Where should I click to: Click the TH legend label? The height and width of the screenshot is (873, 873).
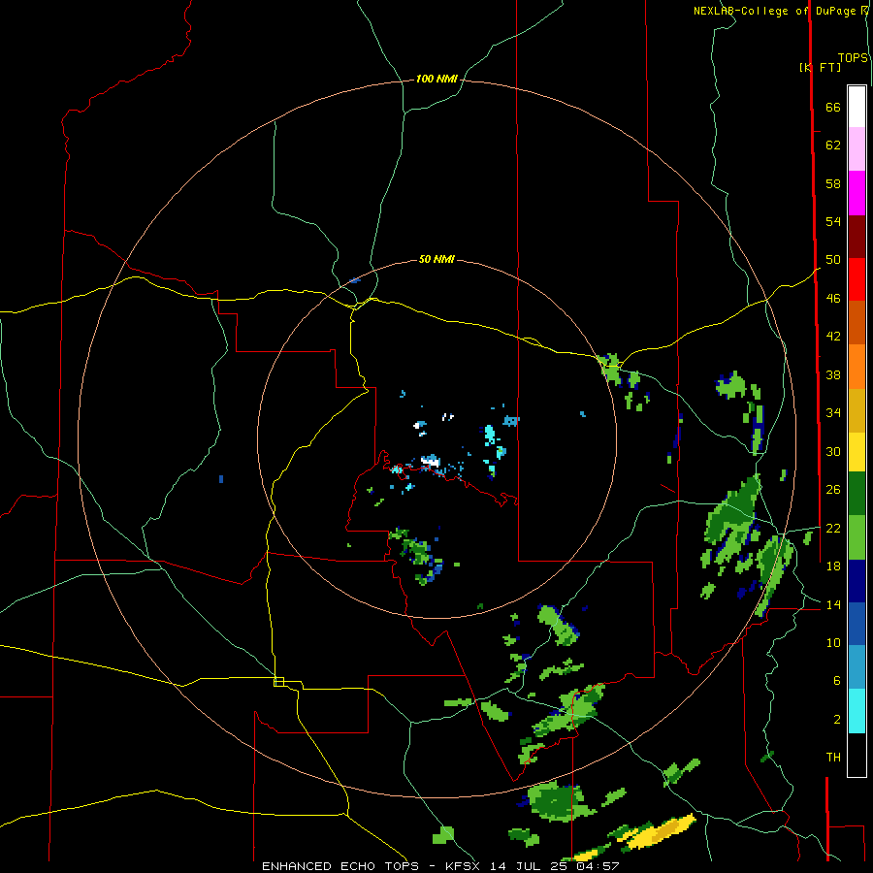click(x=833, y=758)
